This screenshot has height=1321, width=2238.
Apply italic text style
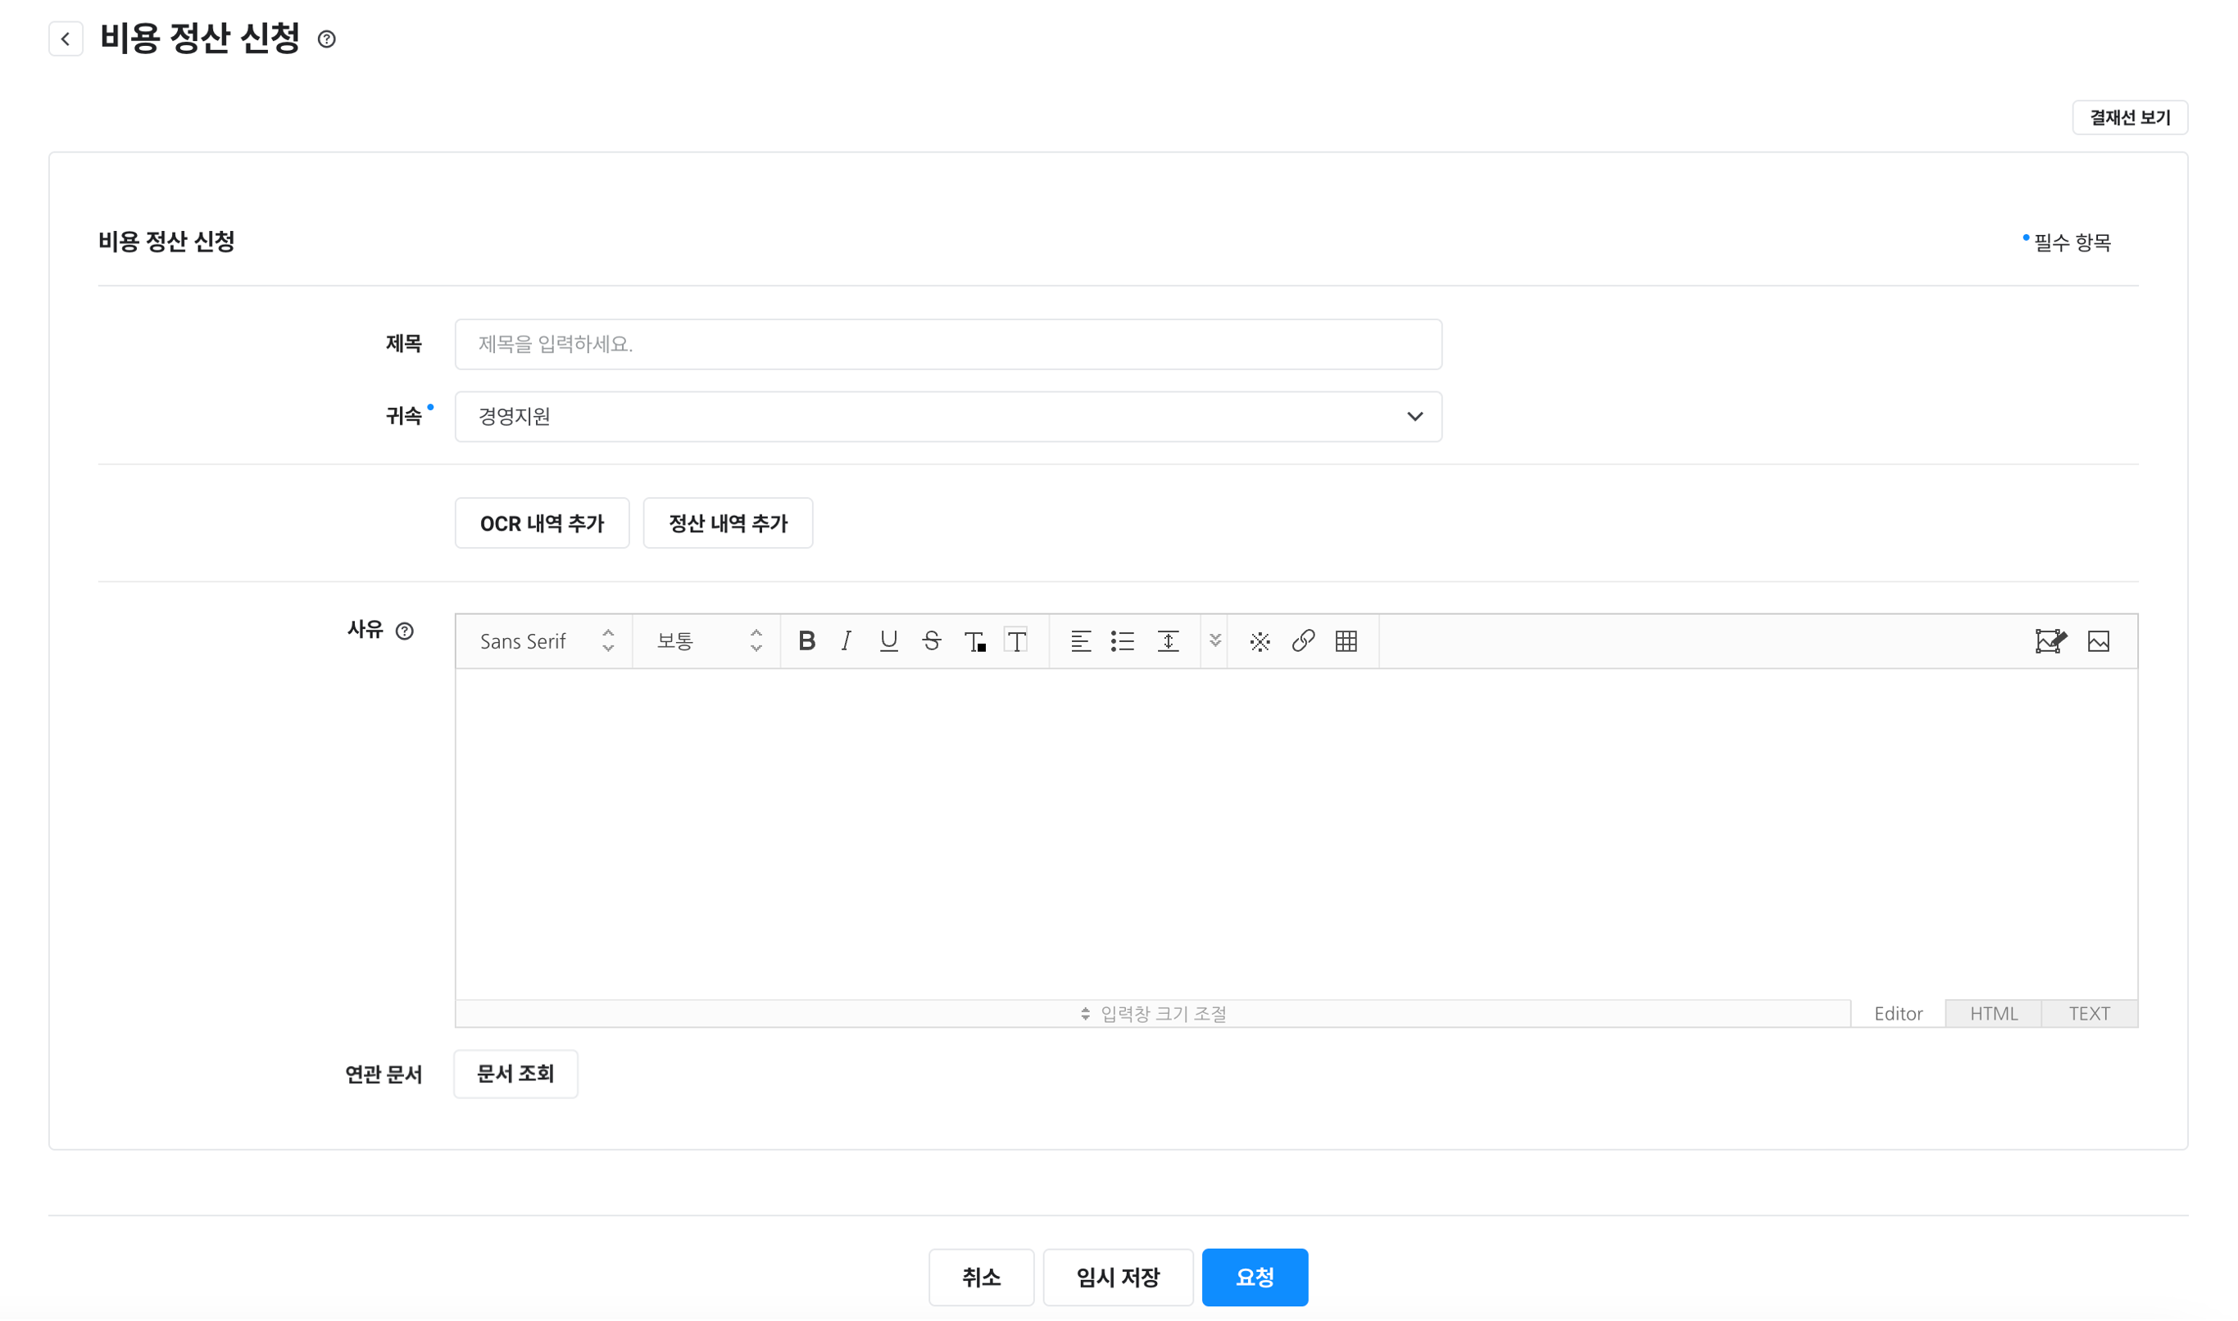[x=846, y=641]
